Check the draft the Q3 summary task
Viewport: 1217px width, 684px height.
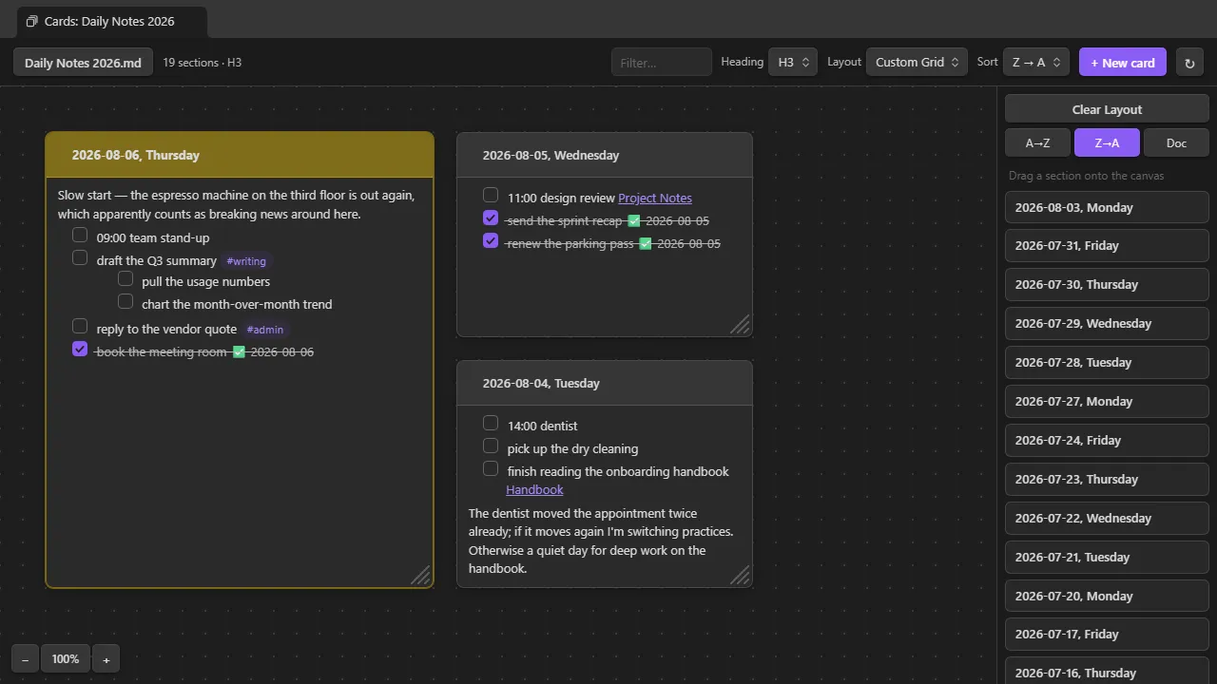[x=80, y=258]
